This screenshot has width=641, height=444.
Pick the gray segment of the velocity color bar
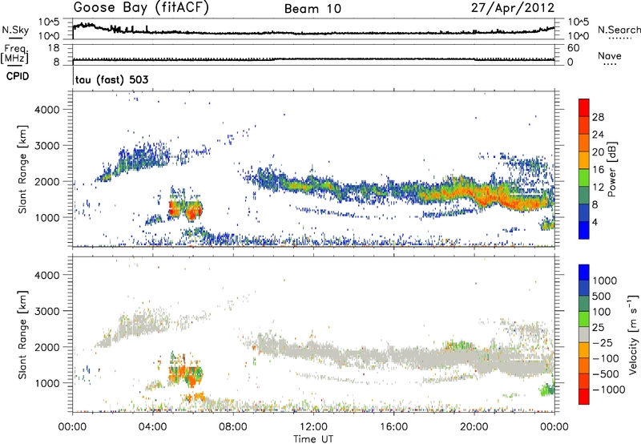click(x=584, y=334)
